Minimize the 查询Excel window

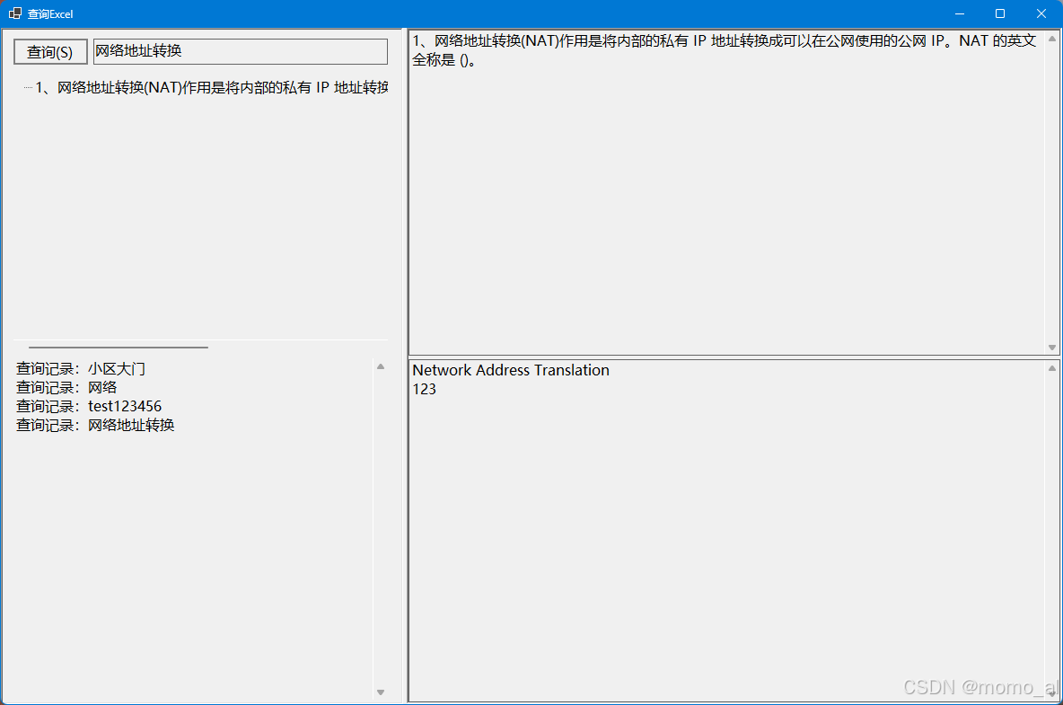click(x=959, y=13)
